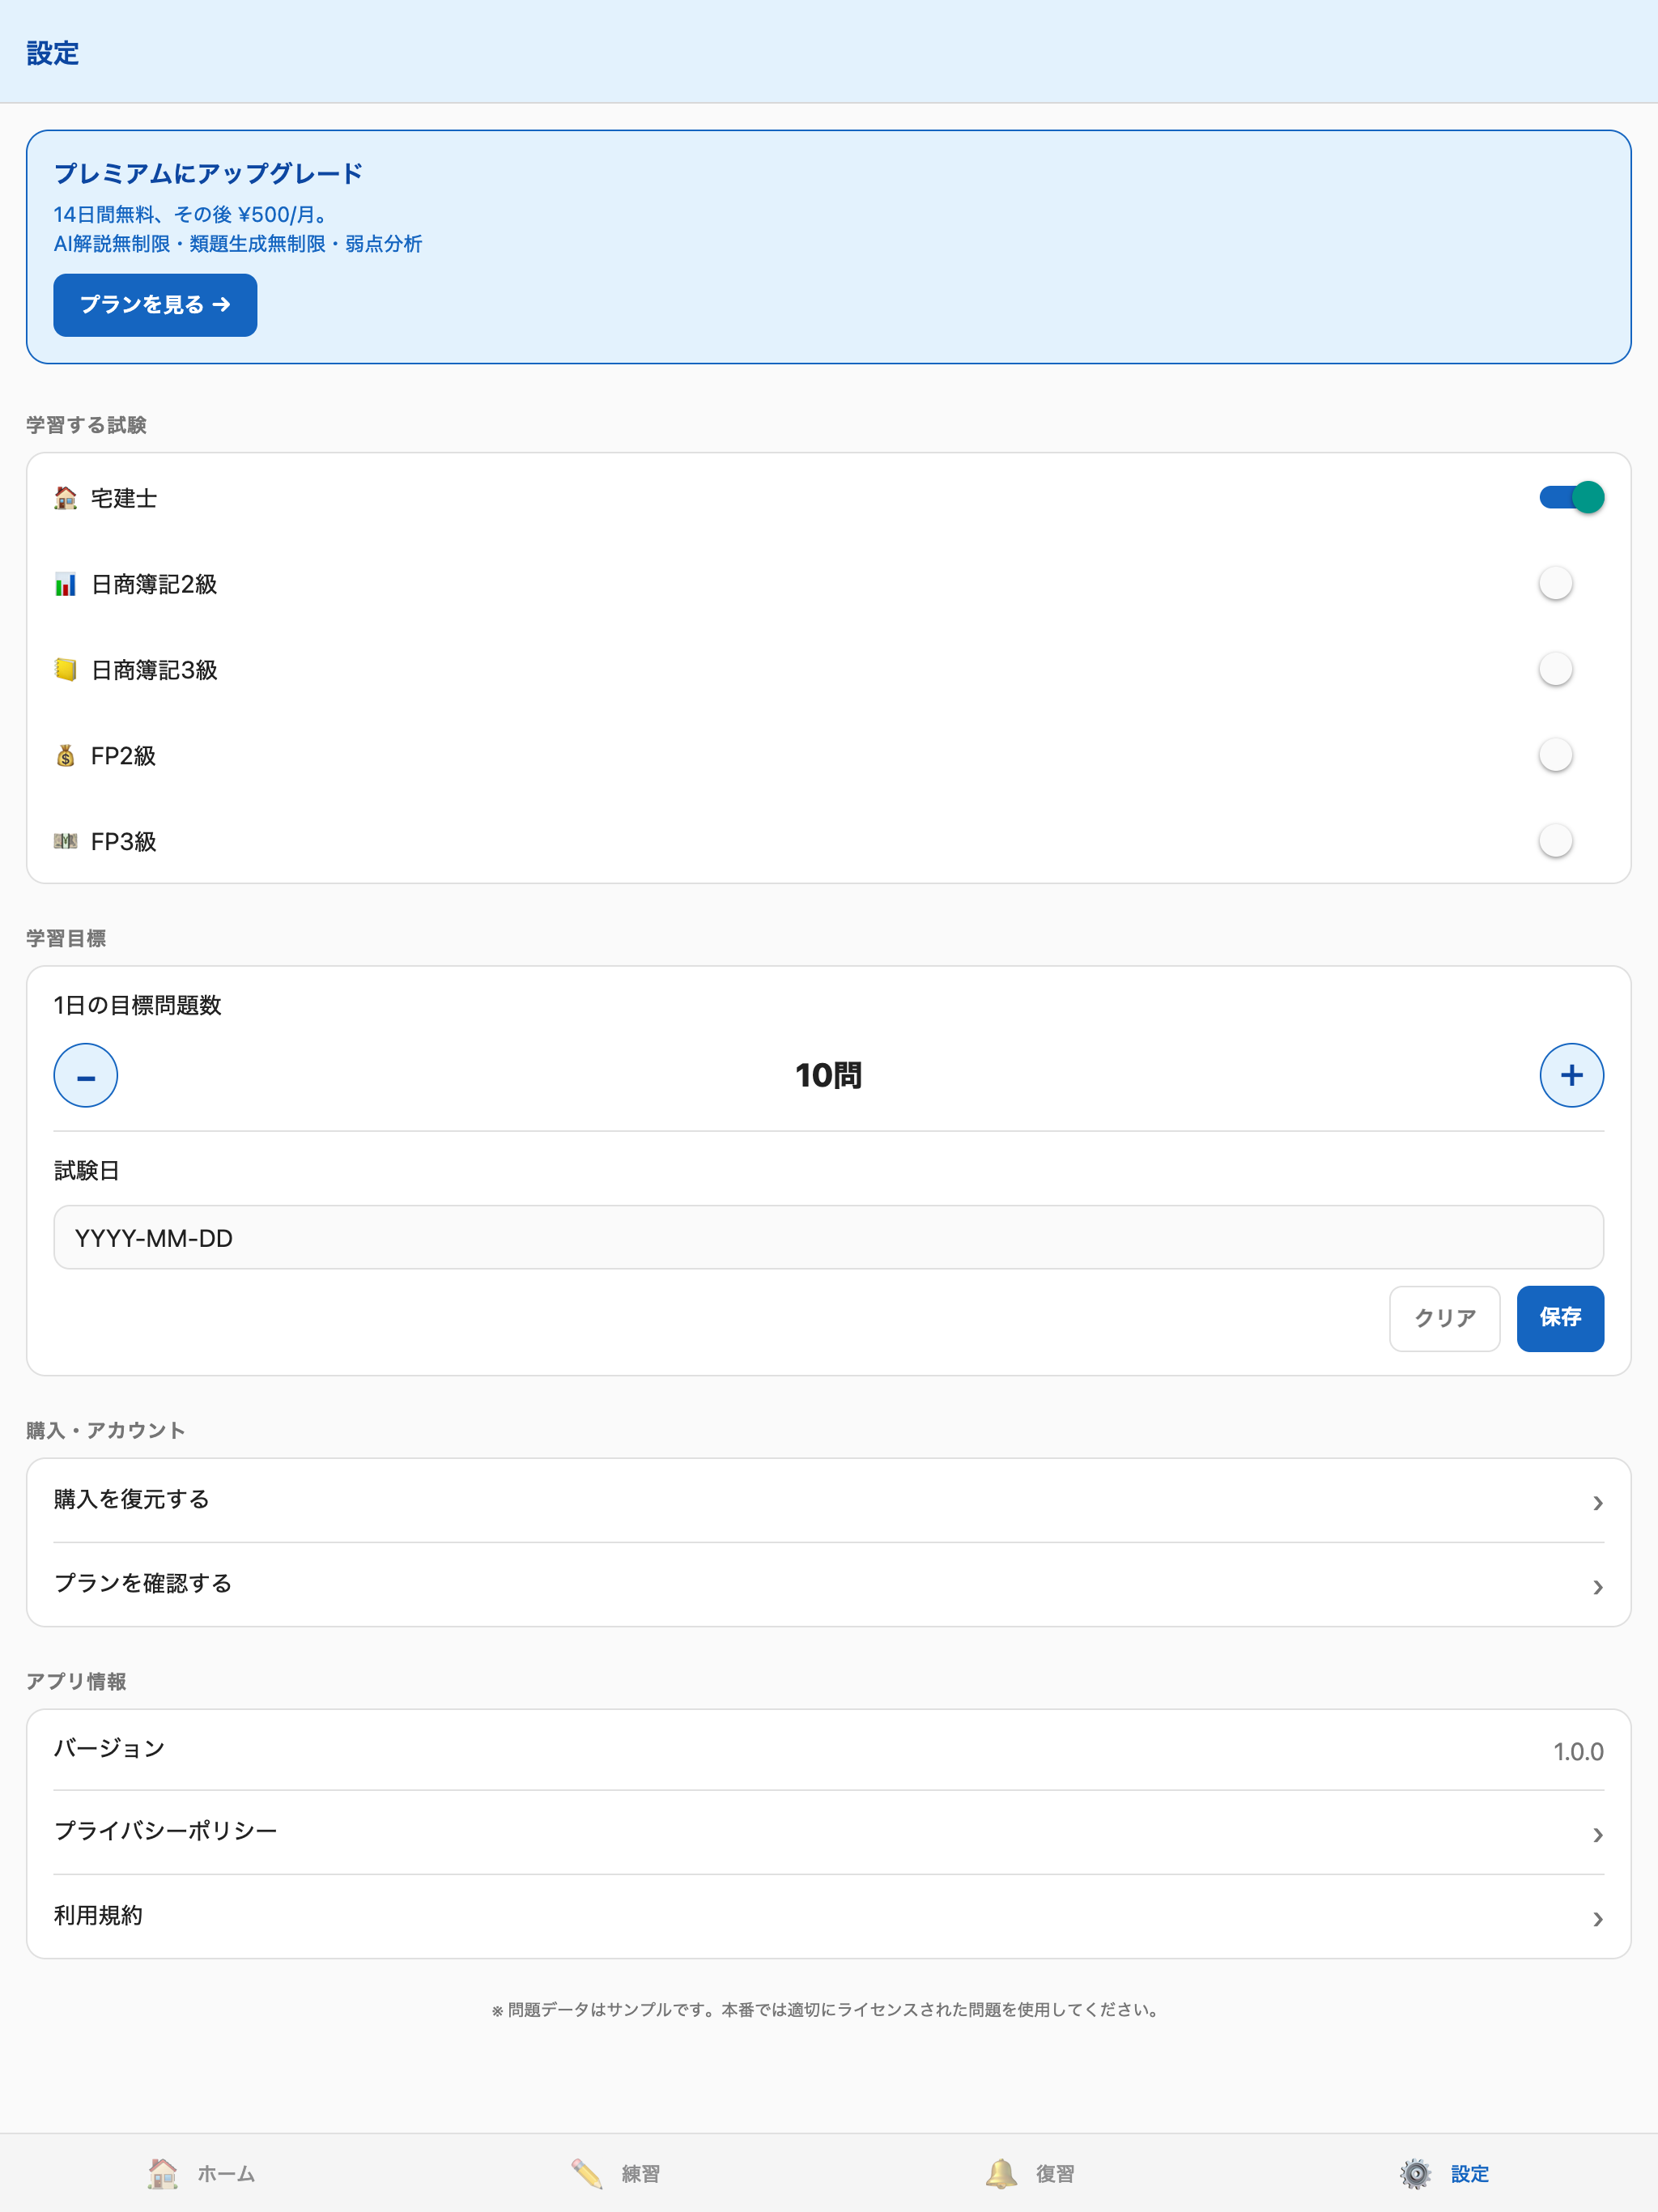Viewport: 1658px width, 2212px height.
Task: Go to the 練習 tab
Action: [621, 2173]
